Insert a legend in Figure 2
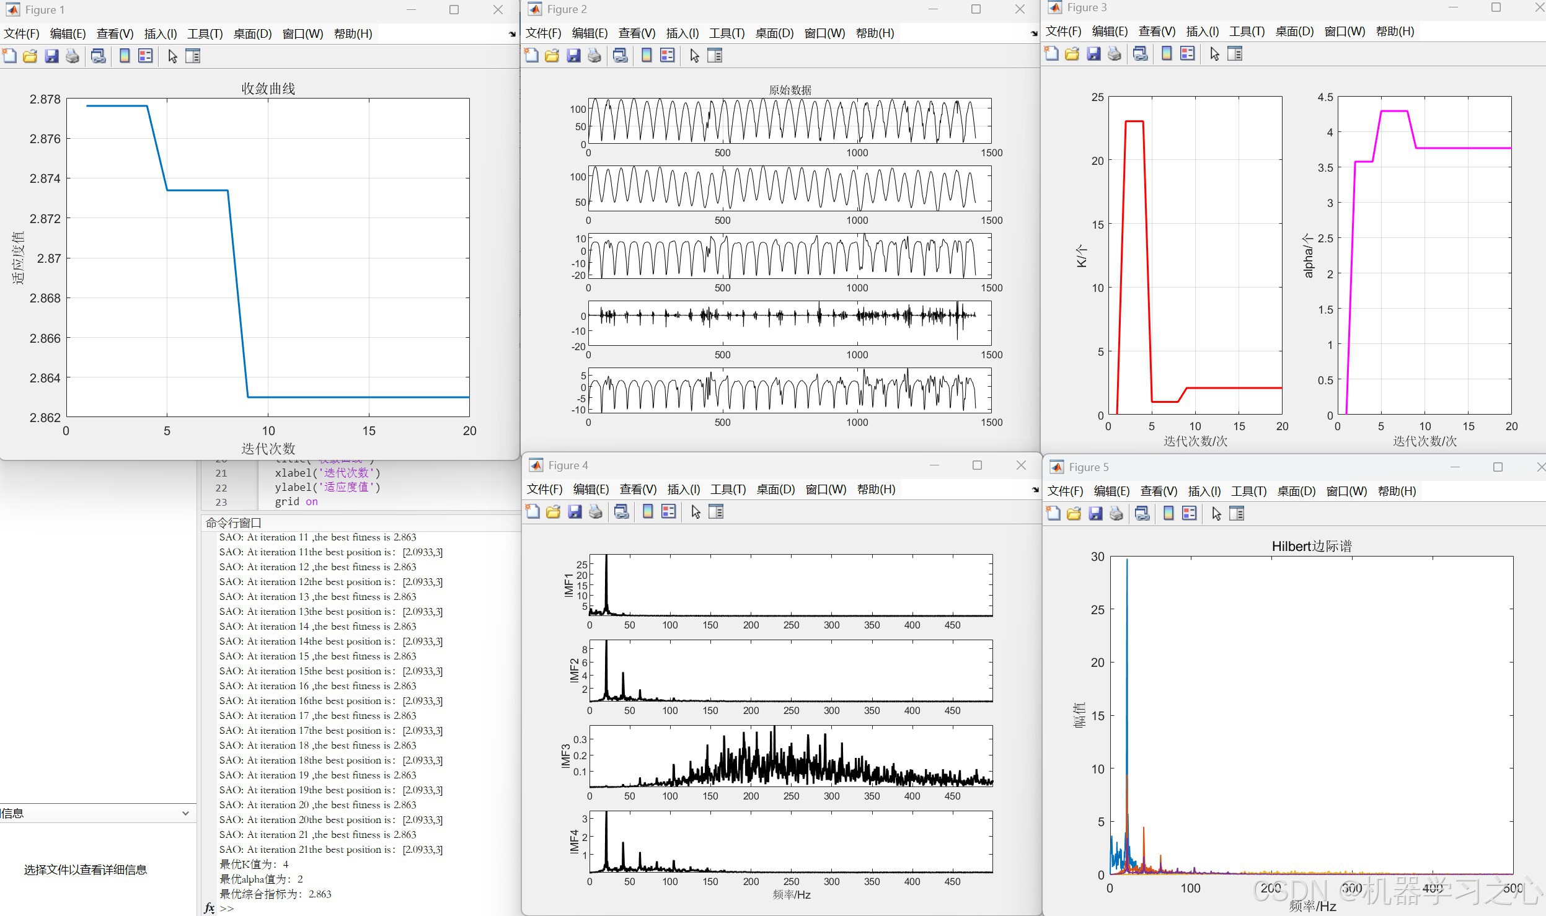The width and height of the screenshot is (1546, 916). coord(668,56)
